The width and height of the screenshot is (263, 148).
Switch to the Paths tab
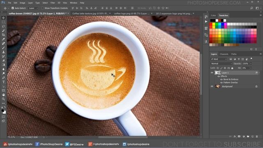(234, 54)
